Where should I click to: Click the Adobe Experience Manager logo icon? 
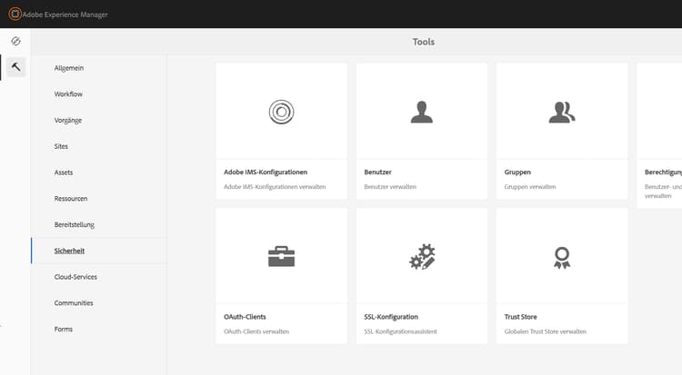[x=15, y=15]
